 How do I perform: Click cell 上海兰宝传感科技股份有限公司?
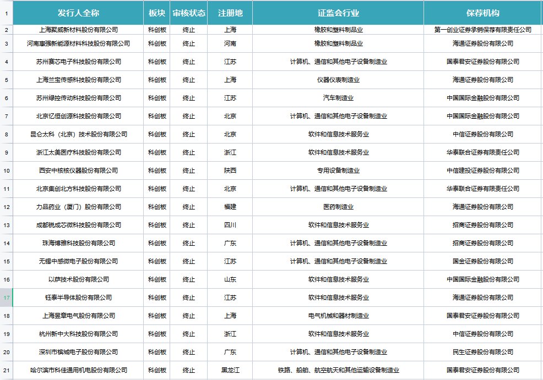pyautogui.click(x=78, y=80)
